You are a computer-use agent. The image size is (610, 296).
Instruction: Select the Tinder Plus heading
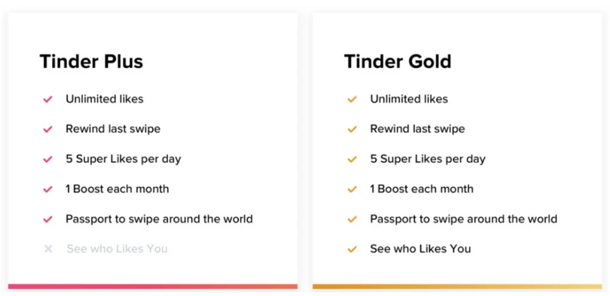tap(91, 61)
